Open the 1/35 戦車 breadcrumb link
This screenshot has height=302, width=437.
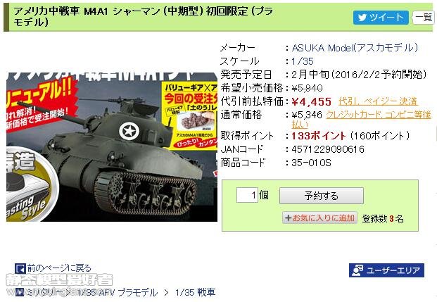point(195,292)
